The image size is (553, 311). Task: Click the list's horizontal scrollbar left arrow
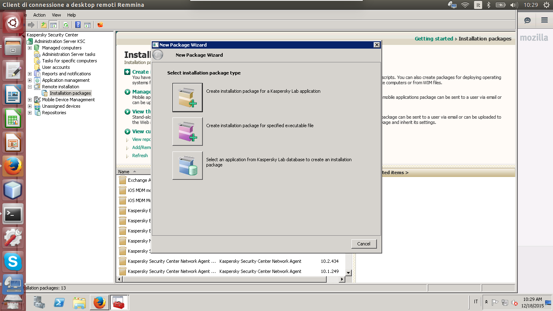pos(119,279)
